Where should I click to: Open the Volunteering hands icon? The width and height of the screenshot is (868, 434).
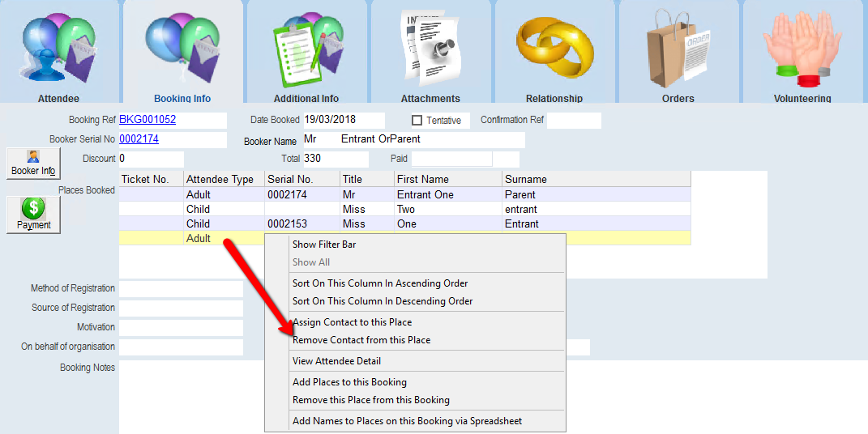(802, 49)
